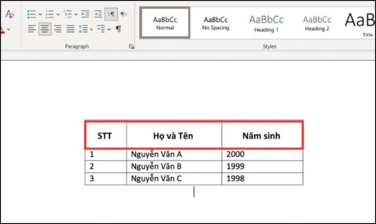
Task: Toggle left-to-right text direction
Action: click(111, 14)
